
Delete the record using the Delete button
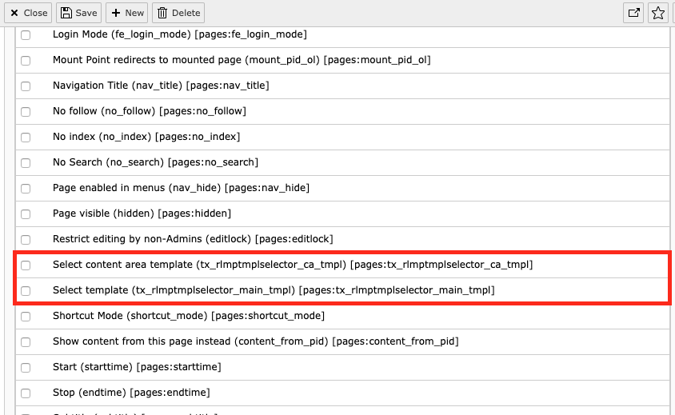click(178, 13)
